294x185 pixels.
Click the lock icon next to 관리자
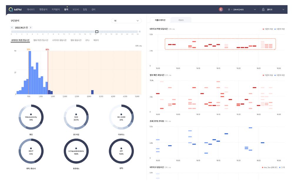(x=263, y=9)
